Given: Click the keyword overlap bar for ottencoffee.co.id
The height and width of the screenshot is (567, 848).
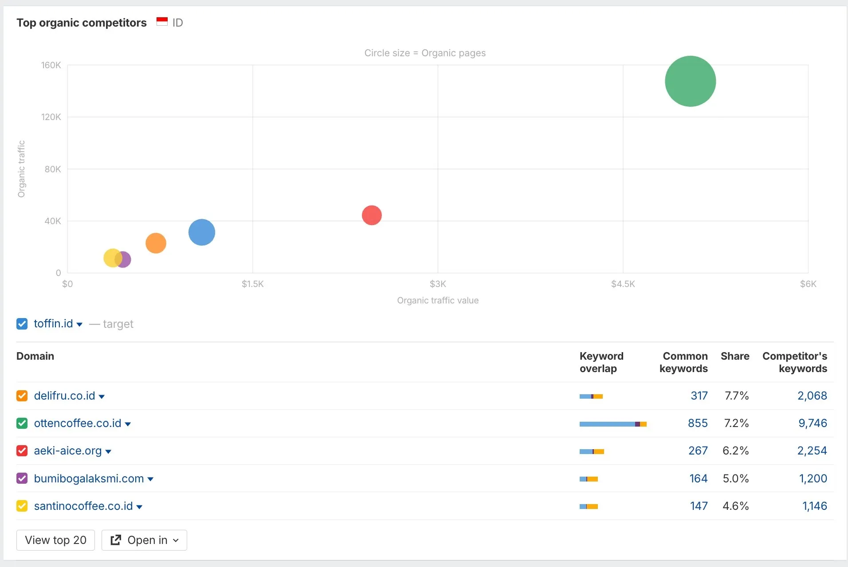Looking at the screenshot, I should (613, 423).
